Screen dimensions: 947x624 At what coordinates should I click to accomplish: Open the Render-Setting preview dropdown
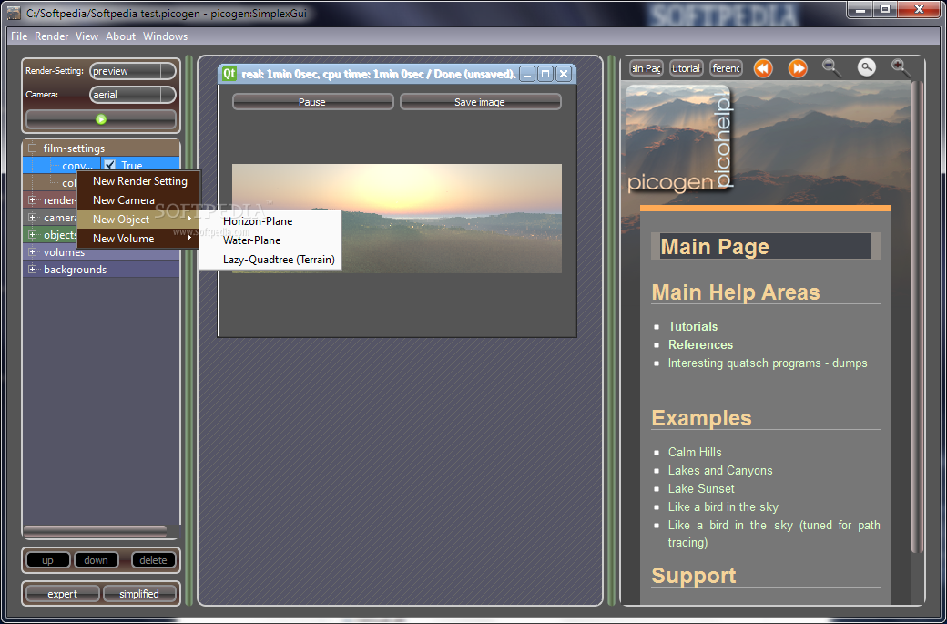(133, 71)
